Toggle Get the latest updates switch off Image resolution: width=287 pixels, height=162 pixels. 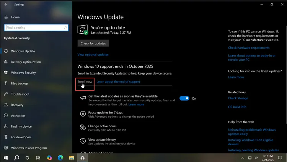(x=184, y=98)
